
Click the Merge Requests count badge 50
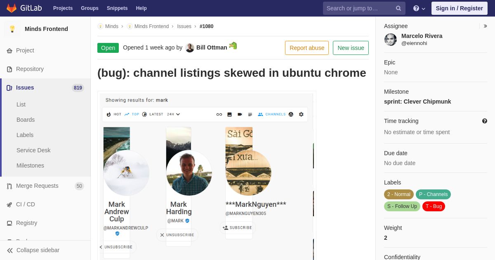79,186
